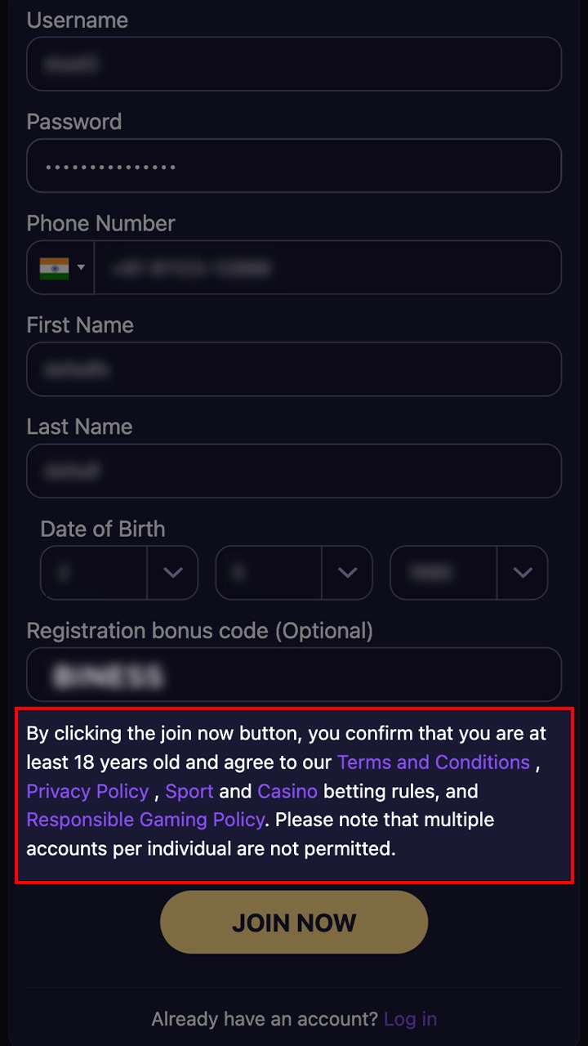
Task: Expand the first Date of Birth chevron
Action: click(x=173, y=573)
